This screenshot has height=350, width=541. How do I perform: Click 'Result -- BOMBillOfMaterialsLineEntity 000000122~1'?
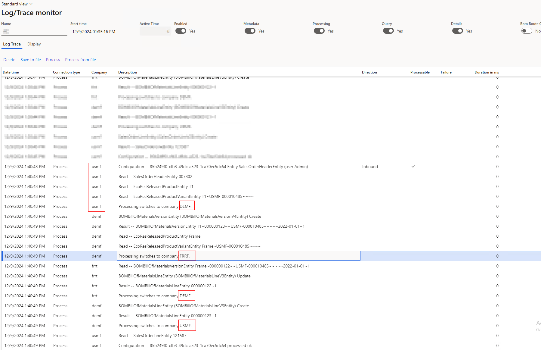pos(167,286)
